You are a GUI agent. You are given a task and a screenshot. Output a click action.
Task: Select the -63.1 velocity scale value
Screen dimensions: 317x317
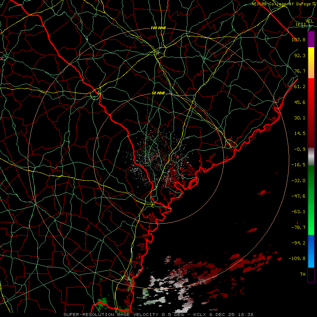click(298, 212)
